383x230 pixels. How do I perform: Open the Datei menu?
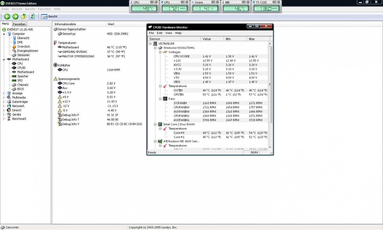pyautogui.click(x=5, y=9)
